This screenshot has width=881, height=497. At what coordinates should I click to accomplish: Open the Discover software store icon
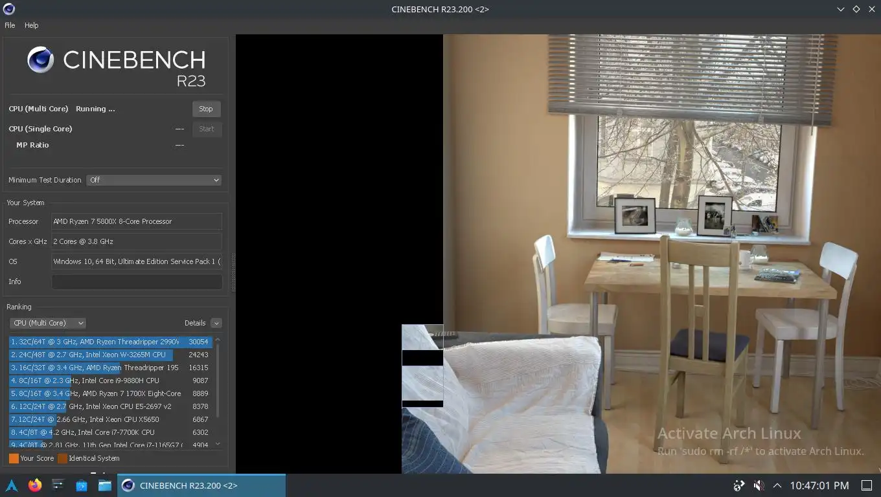pos(82,485)
